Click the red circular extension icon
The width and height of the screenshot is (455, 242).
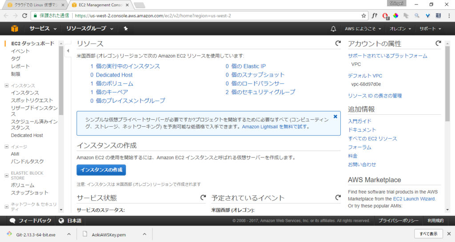[385, 16]
